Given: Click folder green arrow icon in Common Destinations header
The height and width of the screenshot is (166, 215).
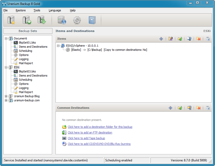Looking at the screenshot, I should click(x=180, y=108).
